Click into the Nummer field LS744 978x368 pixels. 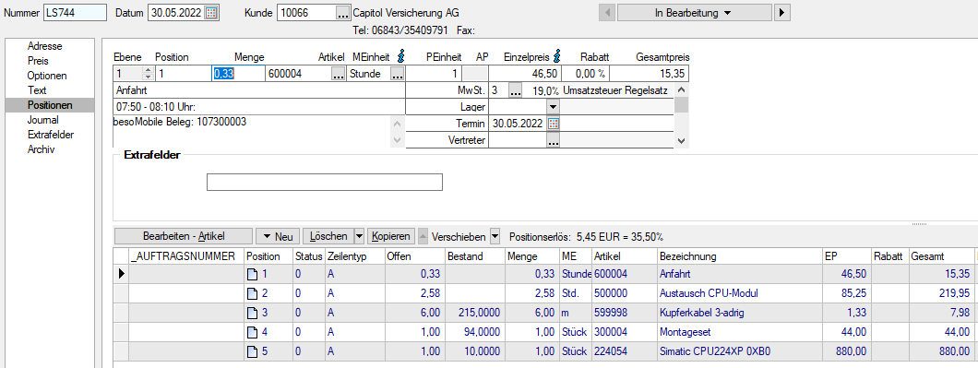(x=75, y=13)
